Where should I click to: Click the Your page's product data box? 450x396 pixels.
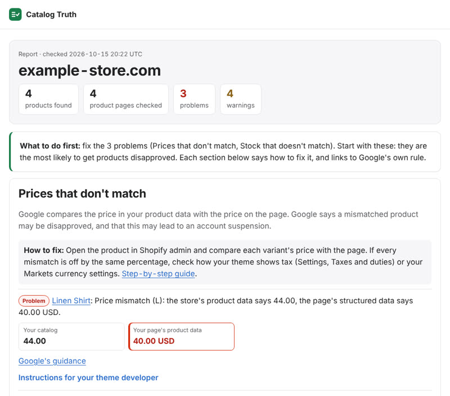coord(181,336)
